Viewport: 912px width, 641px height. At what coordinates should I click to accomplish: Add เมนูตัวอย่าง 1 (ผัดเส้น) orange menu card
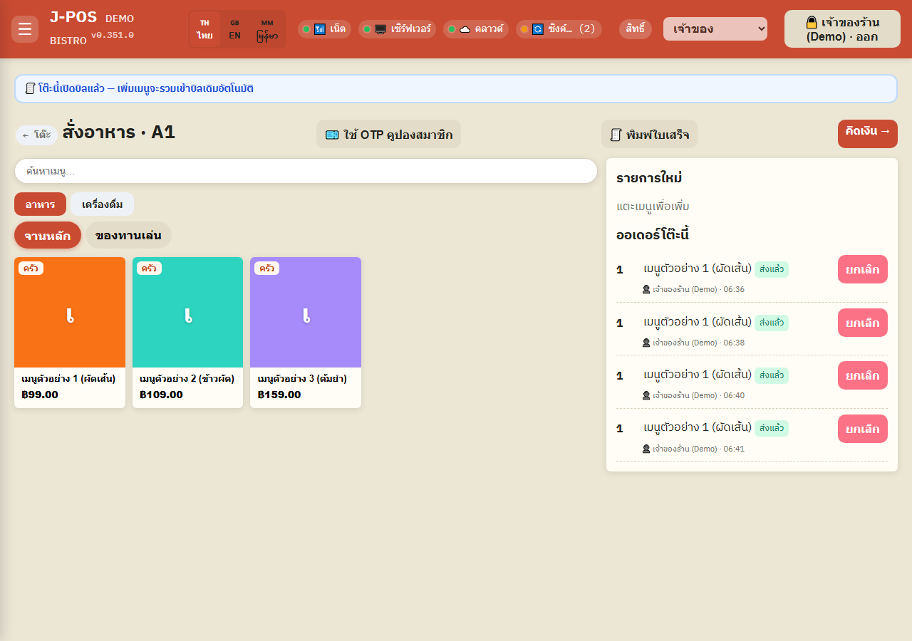click(x=70, y=333)
